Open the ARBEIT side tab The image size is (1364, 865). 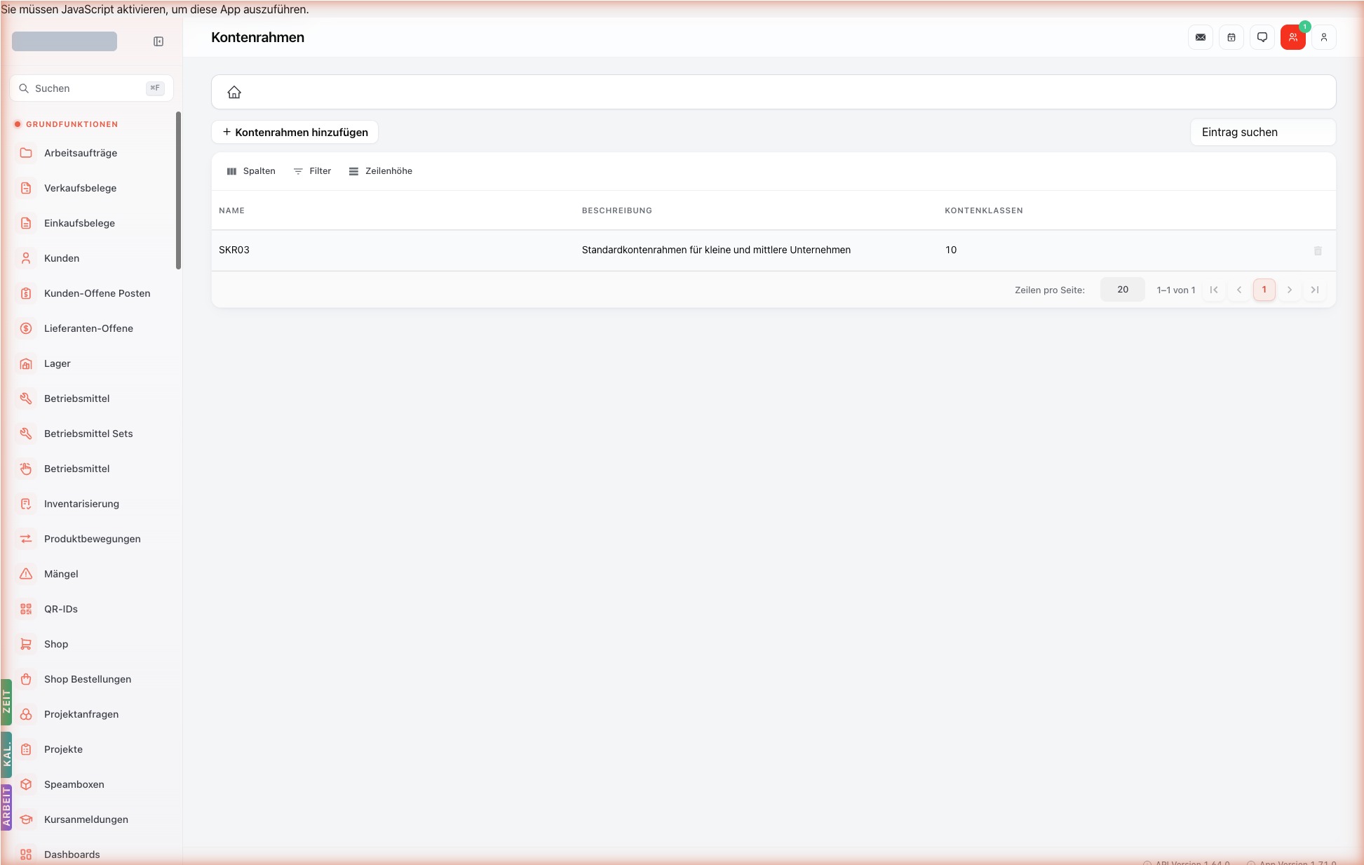[6, 807]
